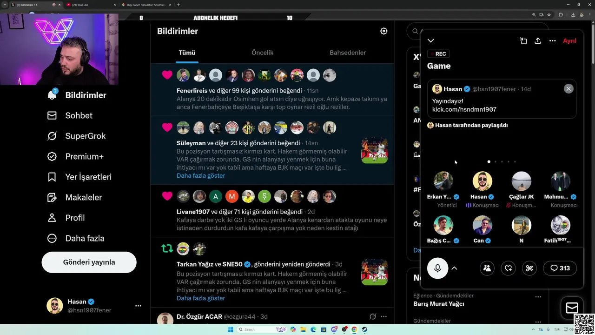Open match image thumbnail in Süleyman notification
595x335 pixels.
click(374, 150)
